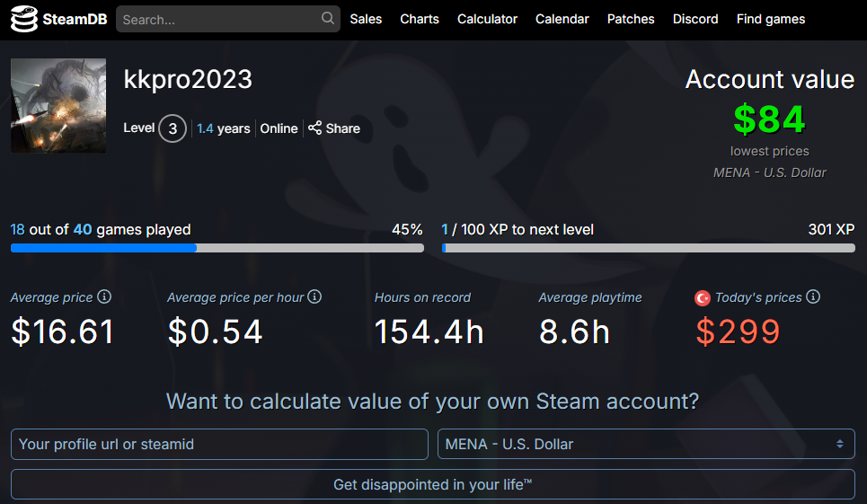Open the Sales menu item
This screenshot has height=504, width=867.
point(366,19)
